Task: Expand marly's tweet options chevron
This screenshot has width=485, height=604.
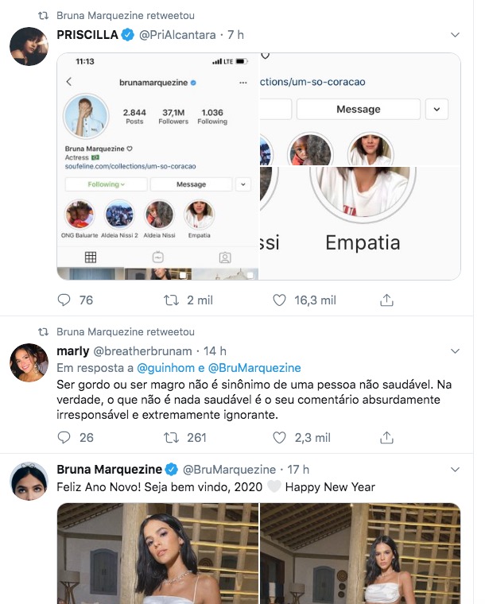Action: (455, 350)
